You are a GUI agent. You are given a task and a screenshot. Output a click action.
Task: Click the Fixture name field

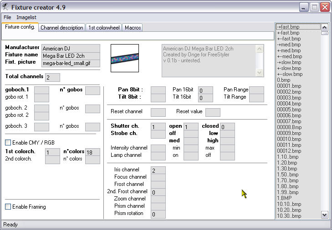pyautogui.click(x=71, y=56)
